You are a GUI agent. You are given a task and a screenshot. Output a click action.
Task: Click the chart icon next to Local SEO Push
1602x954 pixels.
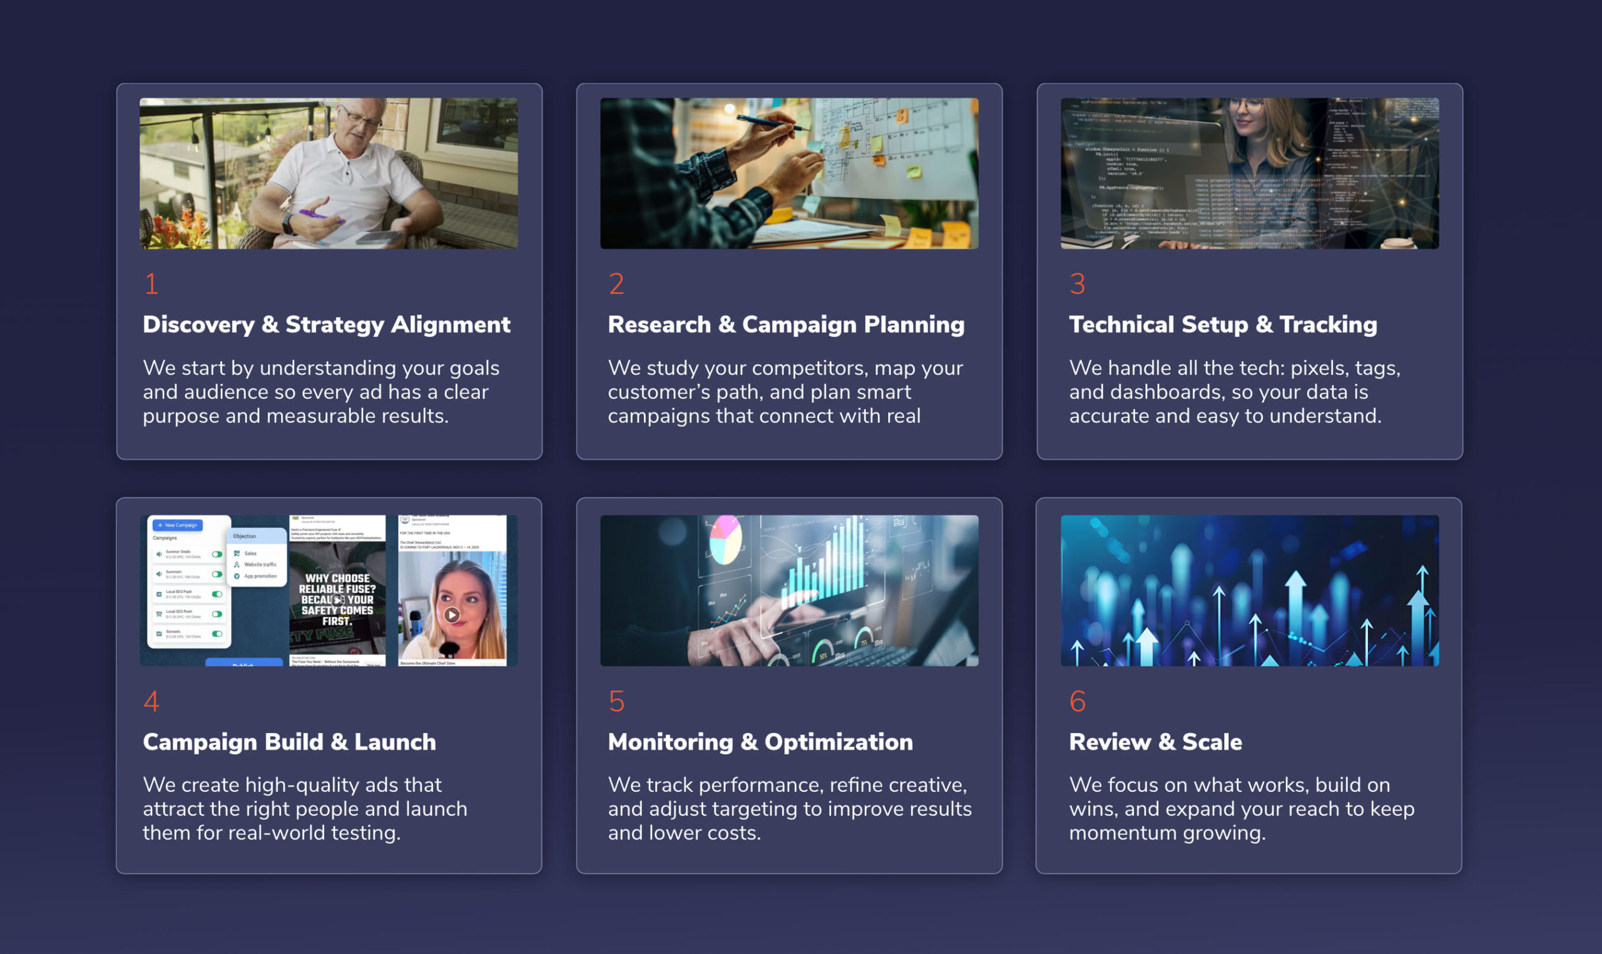click(x=160, y=595)
